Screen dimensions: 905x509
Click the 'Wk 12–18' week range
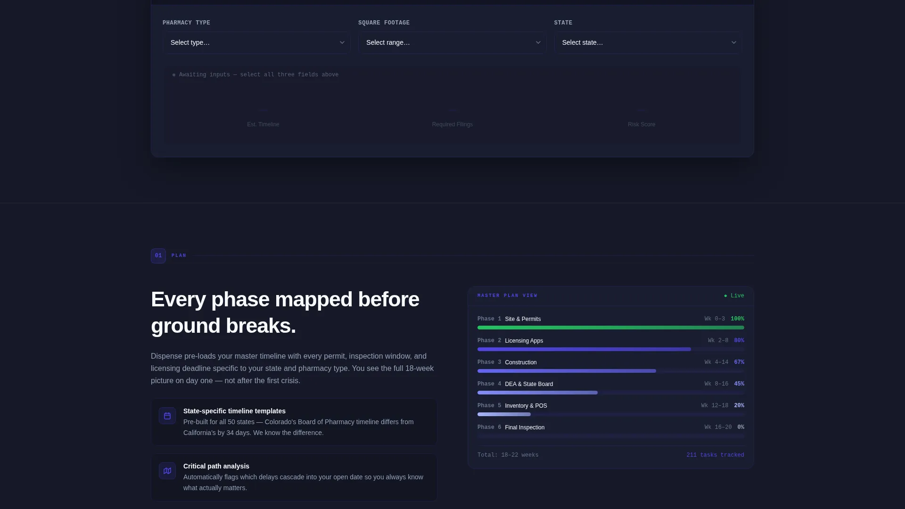pos(715,406)
